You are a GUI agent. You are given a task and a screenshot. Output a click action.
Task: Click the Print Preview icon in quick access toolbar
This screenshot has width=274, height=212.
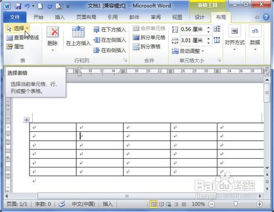pyautogui.click(x=59, y=7)
